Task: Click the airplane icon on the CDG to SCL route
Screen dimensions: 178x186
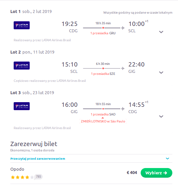Action: point(123,28)
